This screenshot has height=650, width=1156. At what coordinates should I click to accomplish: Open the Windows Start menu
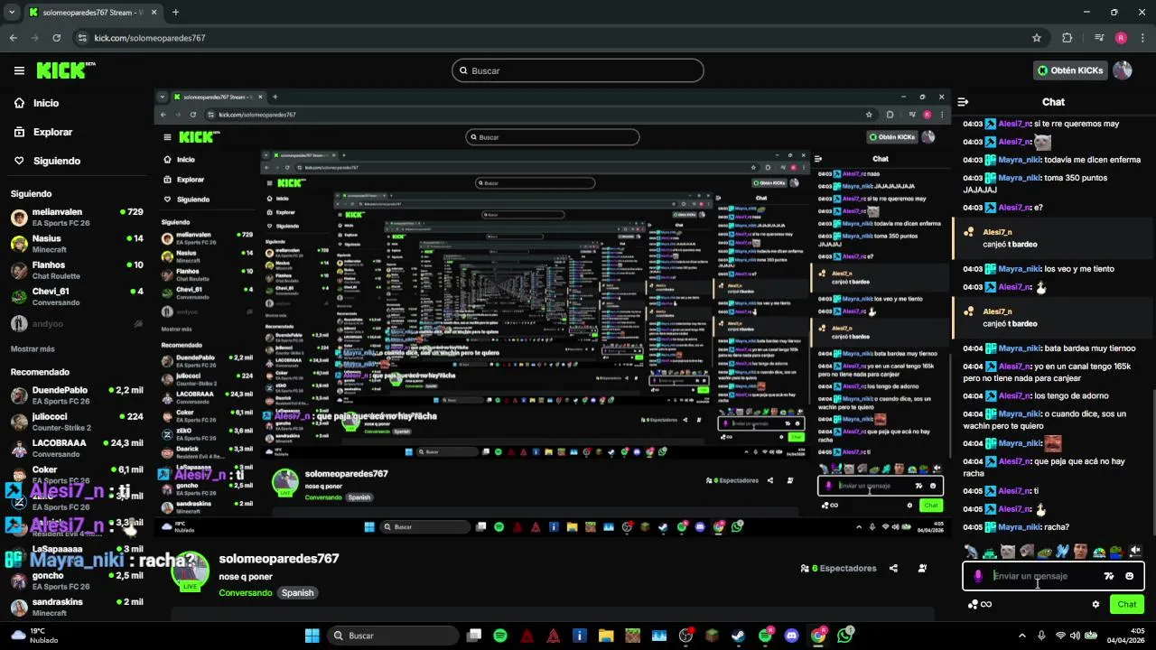pyautogui.click(x=312, y=636)
